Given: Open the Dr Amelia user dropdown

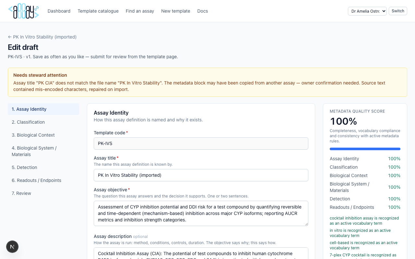Looking at the screenshot, I should (x=367, y=11).
